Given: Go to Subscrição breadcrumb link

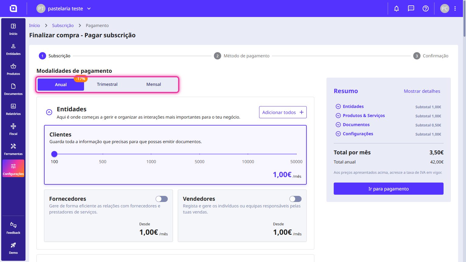Looking at the screenshot, I should click(63, 25).
